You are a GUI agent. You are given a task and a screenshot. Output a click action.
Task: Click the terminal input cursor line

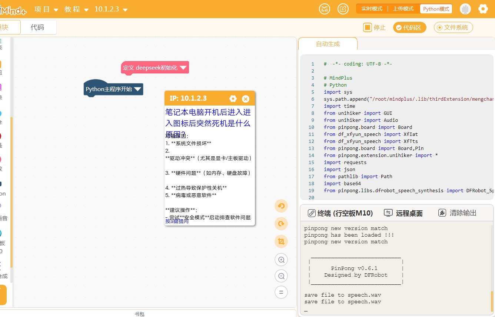click(x=306, y=311)
